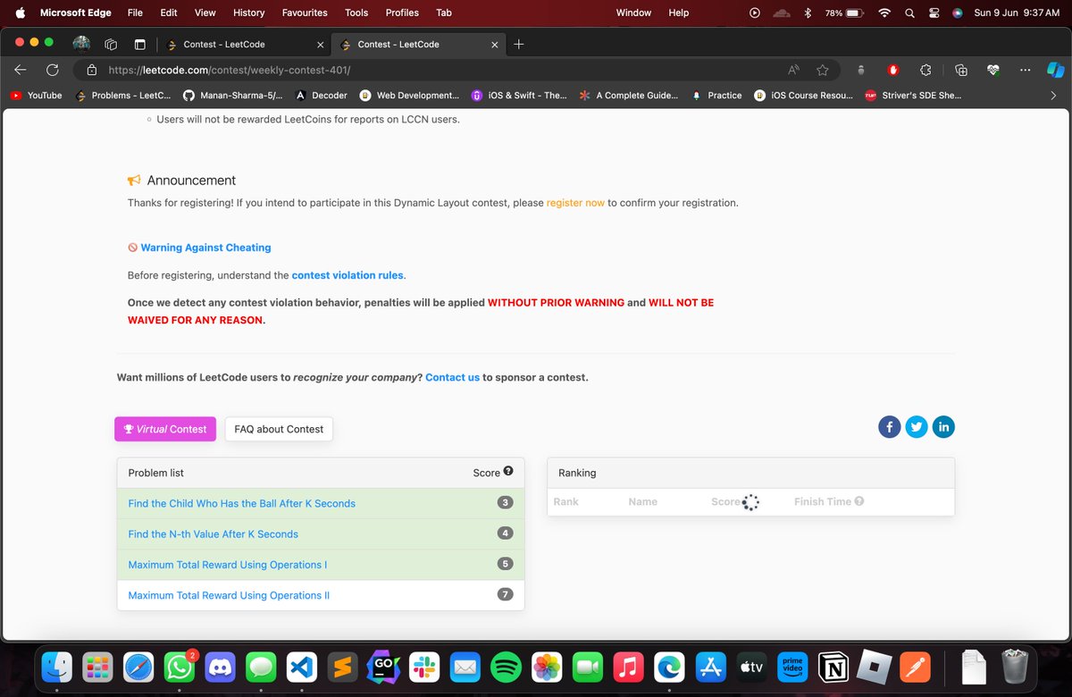This screenshot has width=1072, height=697.
Task: Open Striver's SDE Sheet bookmark
Action: click(913, 95)
